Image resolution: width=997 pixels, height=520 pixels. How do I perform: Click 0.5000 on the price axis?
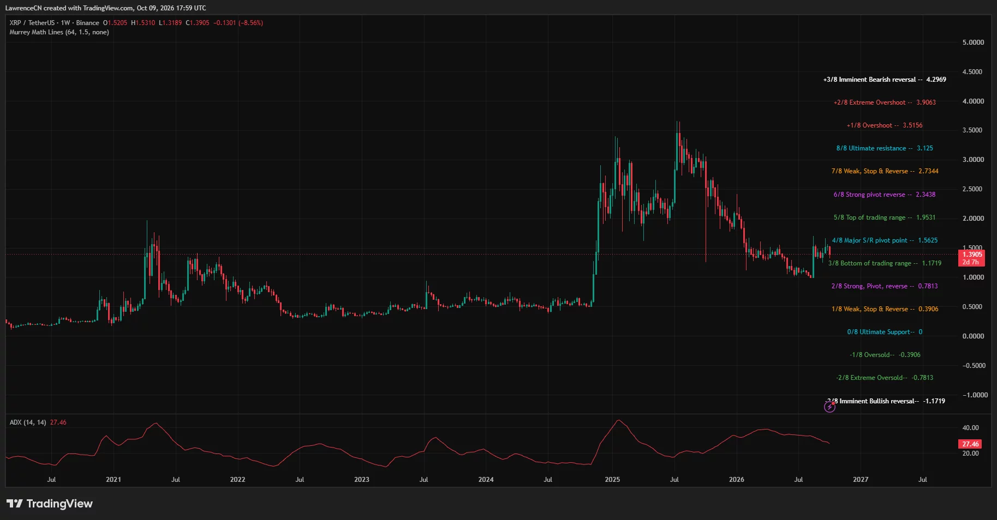point(972,307)
